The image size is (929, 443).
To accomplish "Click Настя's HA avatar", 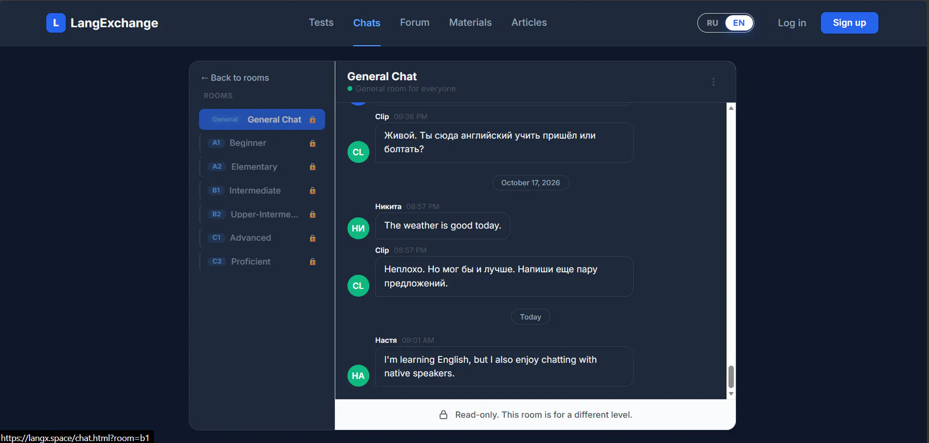I will coord(358,376).
